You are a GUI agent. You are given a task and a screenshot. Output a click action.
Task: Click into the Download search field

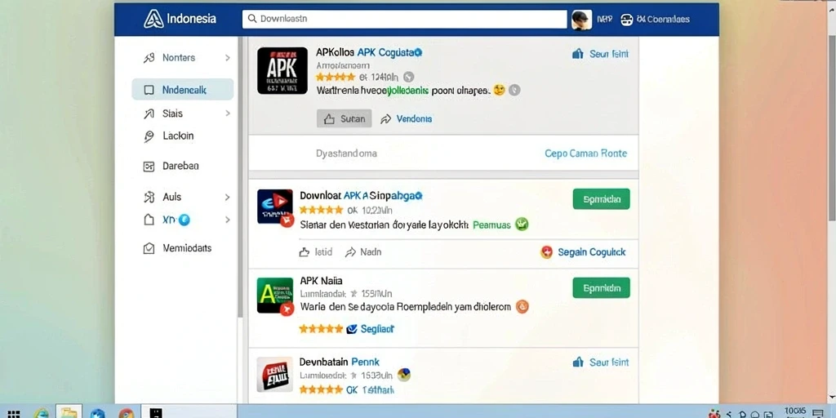[405, 20]
